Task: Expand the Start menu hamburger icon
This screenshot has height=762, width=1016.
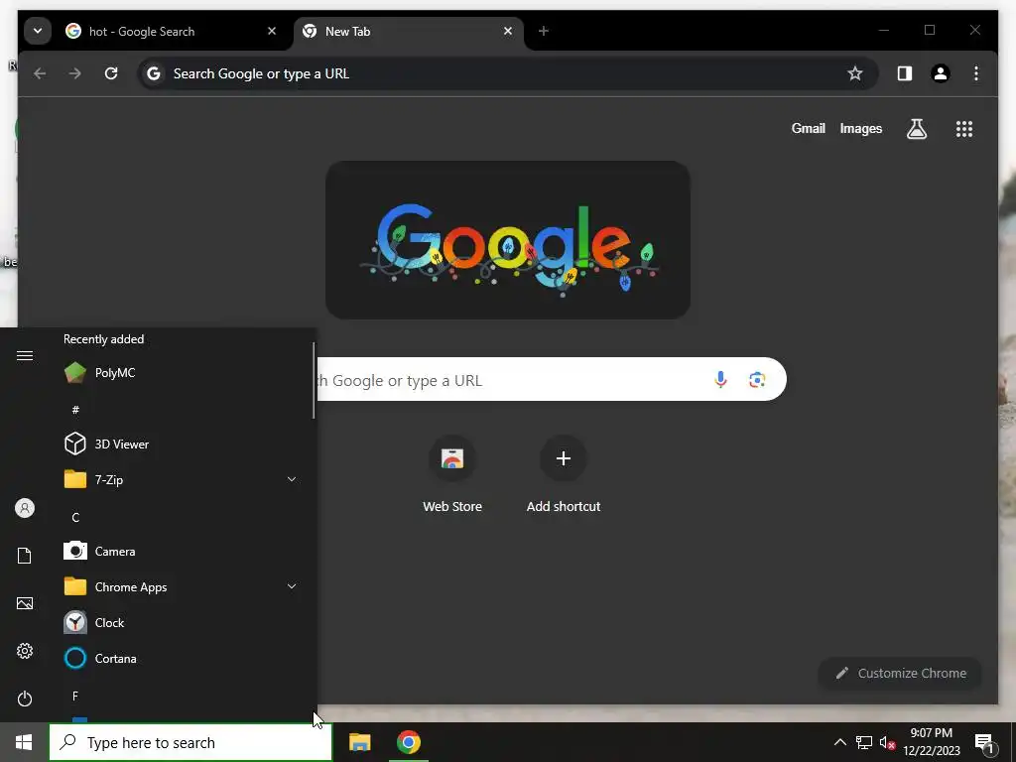Action: [x=25, y=356]
